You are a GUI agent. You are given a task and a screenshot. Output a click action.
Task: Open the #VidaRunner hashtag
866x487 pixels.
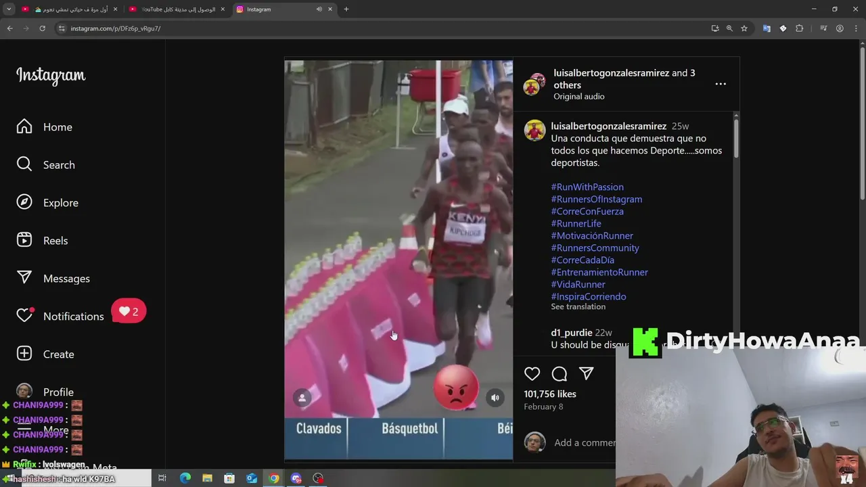pyautogui.click(x=578, y=284)
